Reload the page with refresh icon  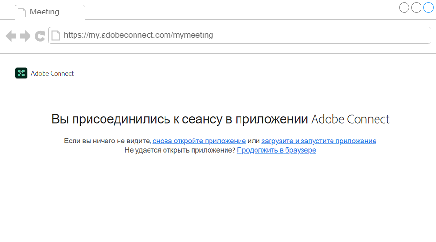(x=40, y=36)
